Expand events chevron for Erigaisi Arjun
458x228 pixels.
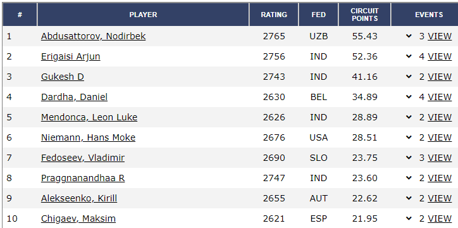[x=409, y=56]
